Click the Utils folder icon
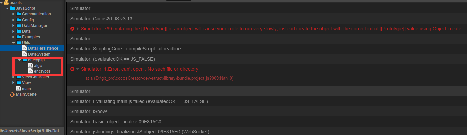This screenshot has width=467, height=135. (19, 43)
